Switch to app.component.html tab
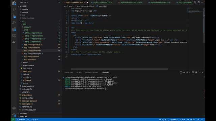Viewport: 216px width, 121px height. click(76, 2)
